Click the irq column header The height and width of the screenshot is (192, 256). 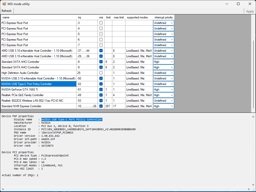(87, 17)
